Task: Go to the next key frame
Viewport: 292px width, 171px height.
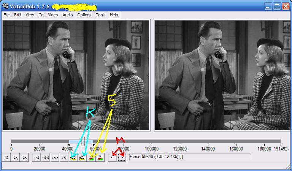Action: coord(82,157)
